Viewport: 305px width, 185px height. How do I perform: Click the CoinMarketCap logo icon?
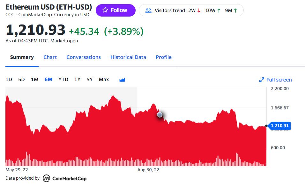coord(47,178)
